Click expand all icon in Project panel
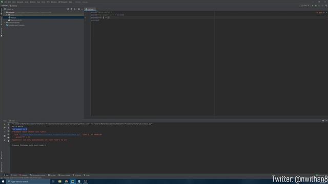328x184 pixels. 71,9
